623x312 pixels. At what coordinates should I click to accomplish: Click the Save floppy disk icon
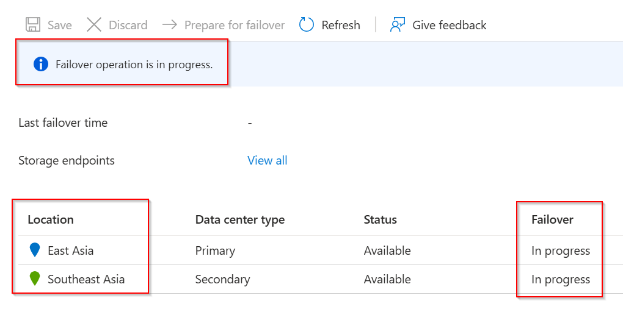pos(32,25)
